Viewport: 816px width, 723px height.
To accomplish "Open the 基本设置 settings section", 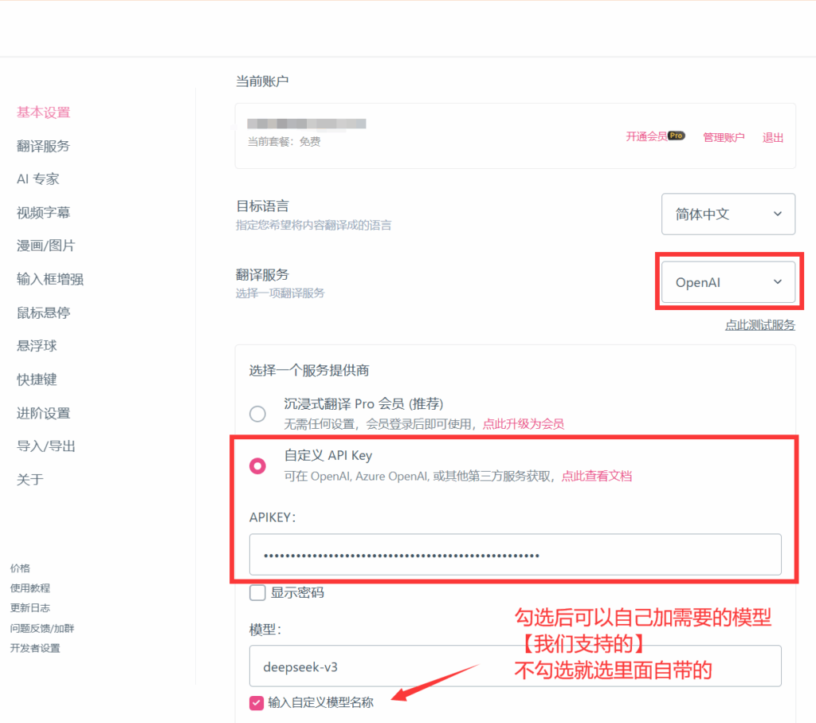I will pyautogui.click(x=44, y=112).
